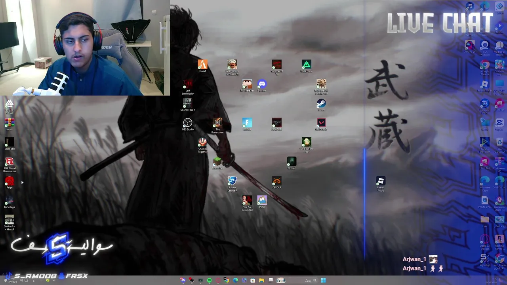Viewport: 507px width, 285px height.
Task: Open the Delta Force desktop icon
Action: coord(306,65)
